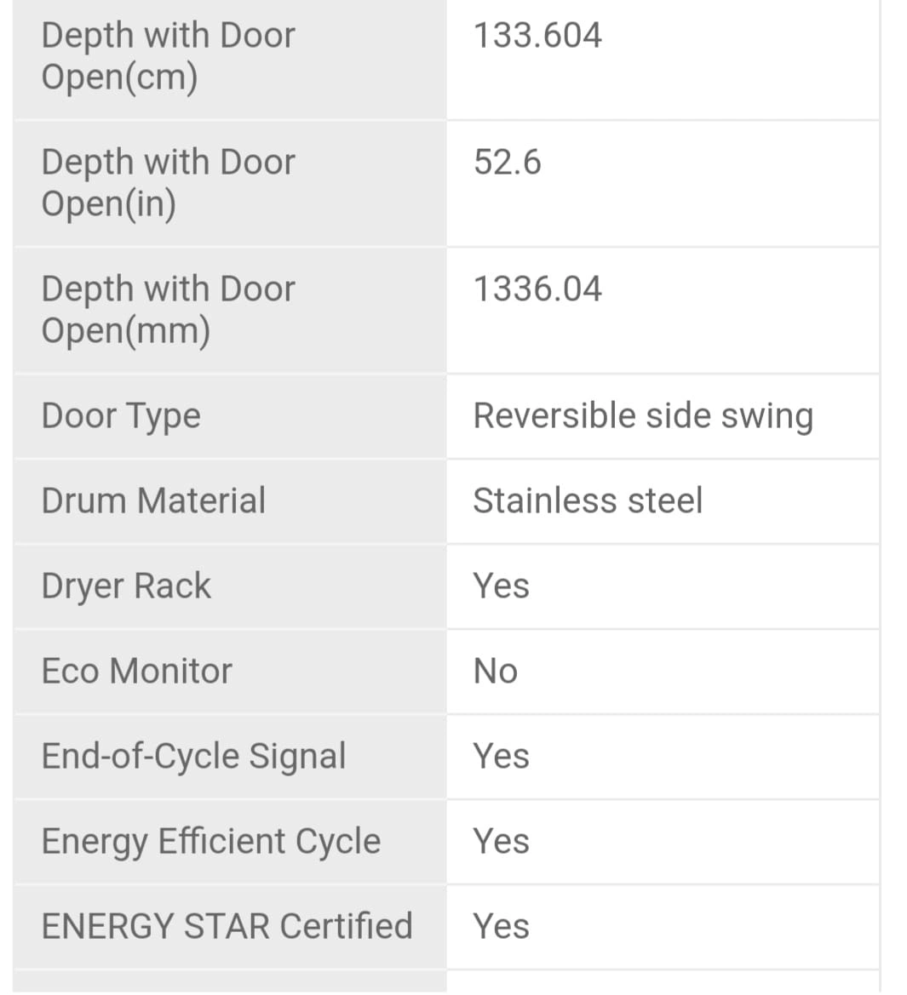Click the Depth with Door Open(mm) label

coord(168,309)
